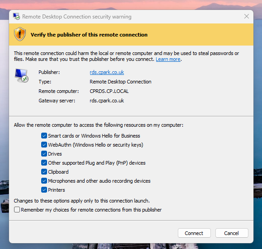Click the yellow warning shield icon

click(20, 34)
